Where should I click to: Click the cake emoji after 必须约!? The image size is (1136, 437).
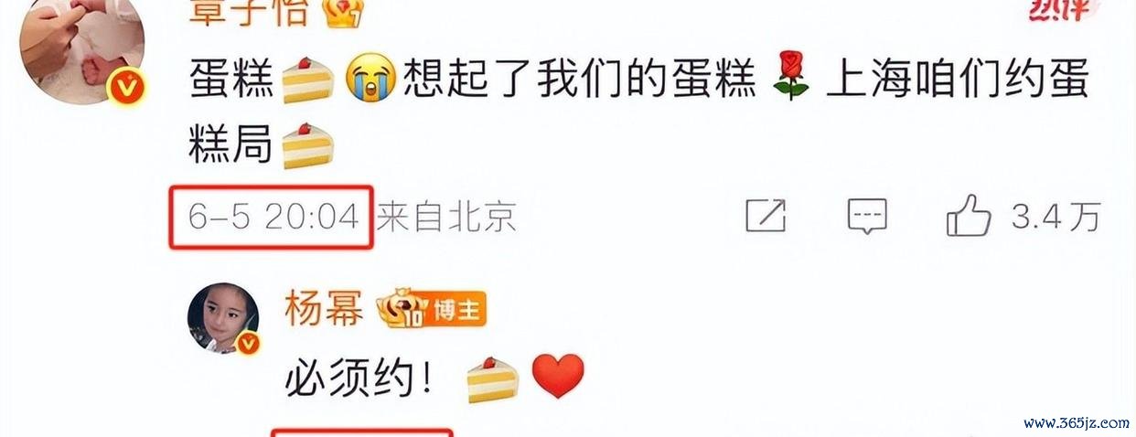pos(492,378)
